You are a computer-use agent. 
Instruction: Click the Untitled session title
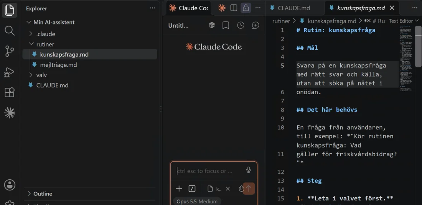coord(178,26)
